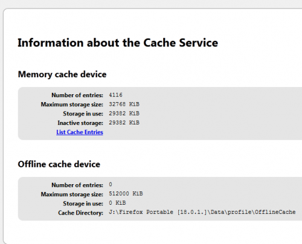
Task: Click offline cache entries value 0
Action: (111, 184)
